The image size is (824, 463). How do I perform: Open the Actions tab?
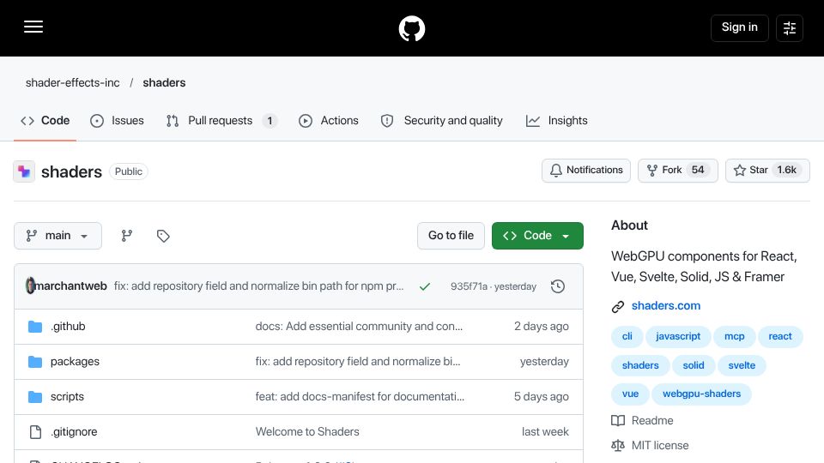coord(329,121)
